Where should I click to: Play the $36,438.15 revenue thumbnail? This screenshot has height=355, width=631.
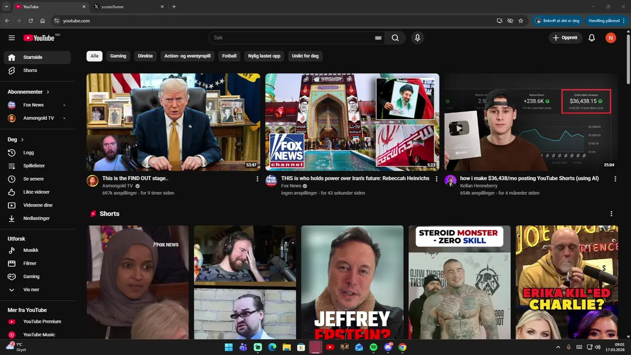[x=531, y=122]
